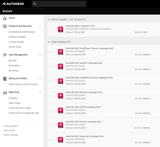Viewport: 160px width, 147px height.
Task: Open Cloud Services Usage By User
Action: click(x=24, y=113)
